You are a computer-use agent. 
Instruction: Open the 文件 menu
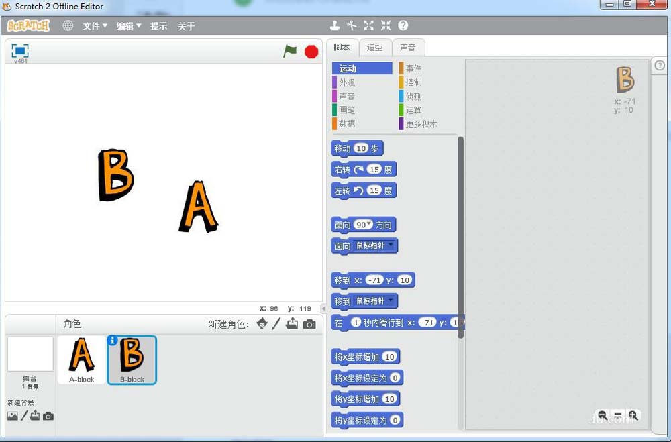pos(95,26)
